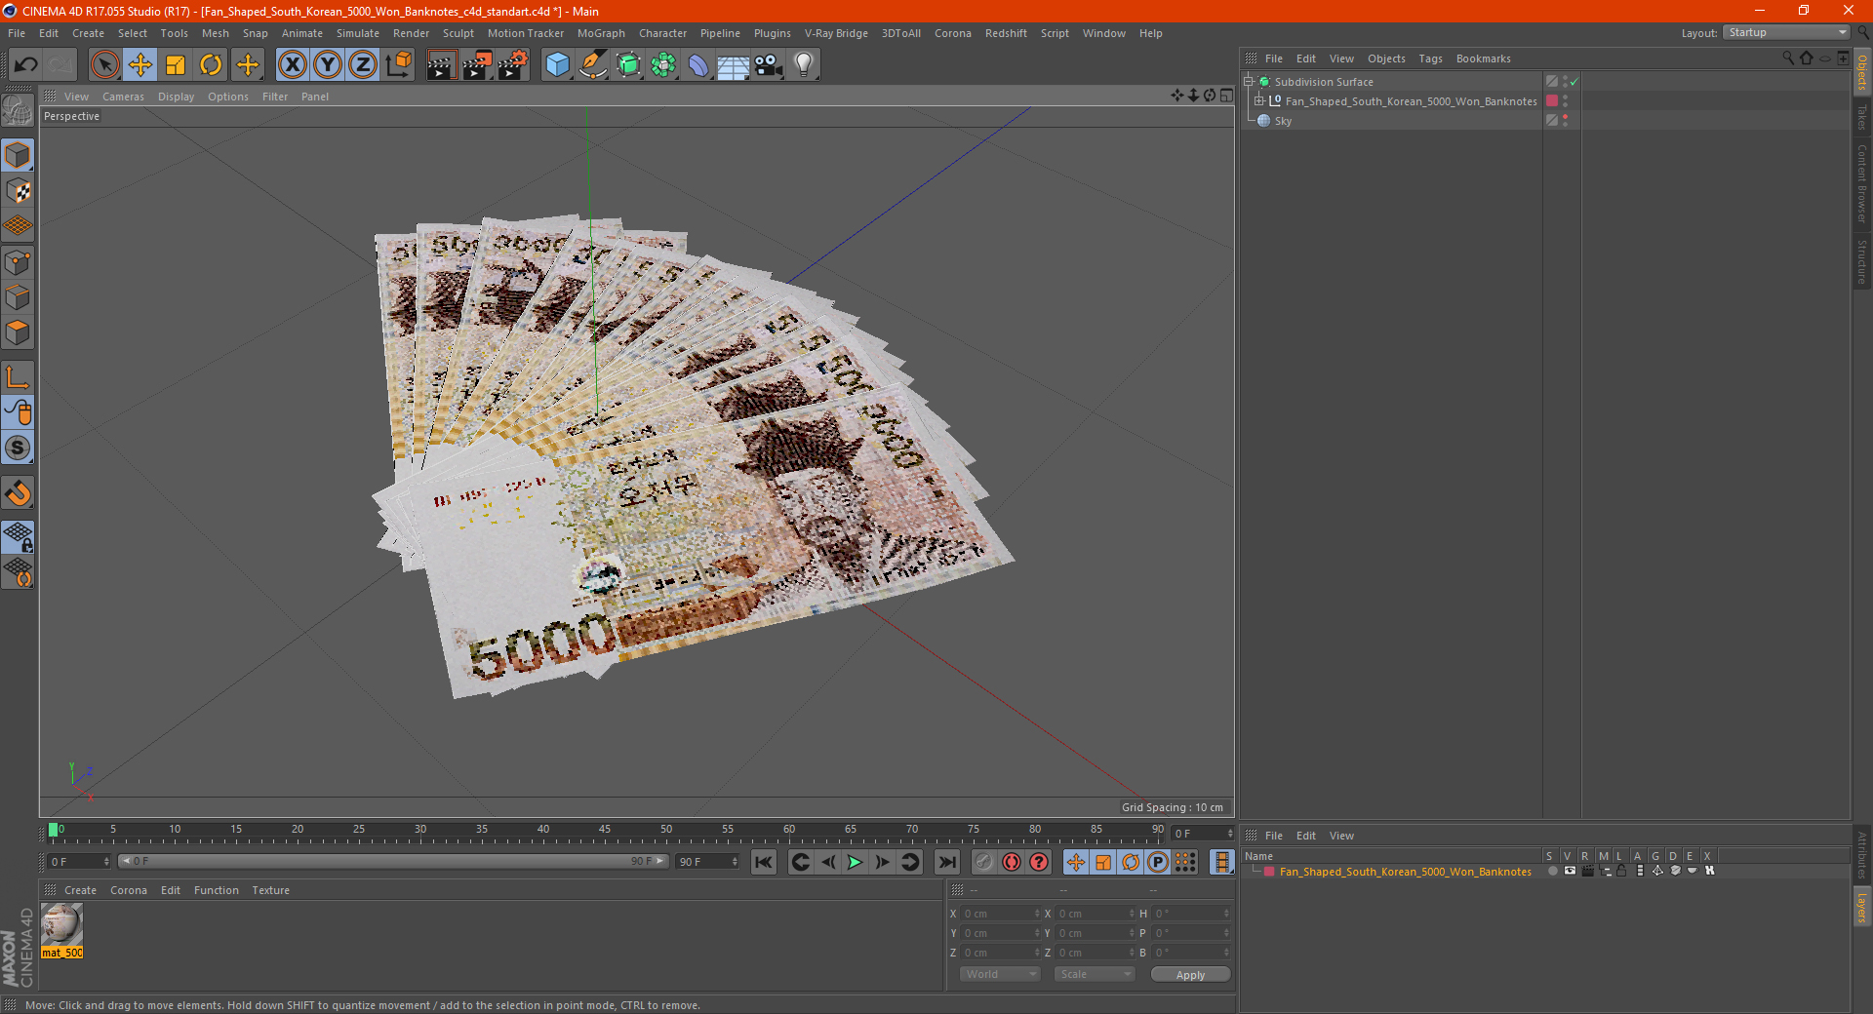Add a Light object icon
Image resolution: width=1873 pixels, height=1014 pixels.
click(803, 65)
